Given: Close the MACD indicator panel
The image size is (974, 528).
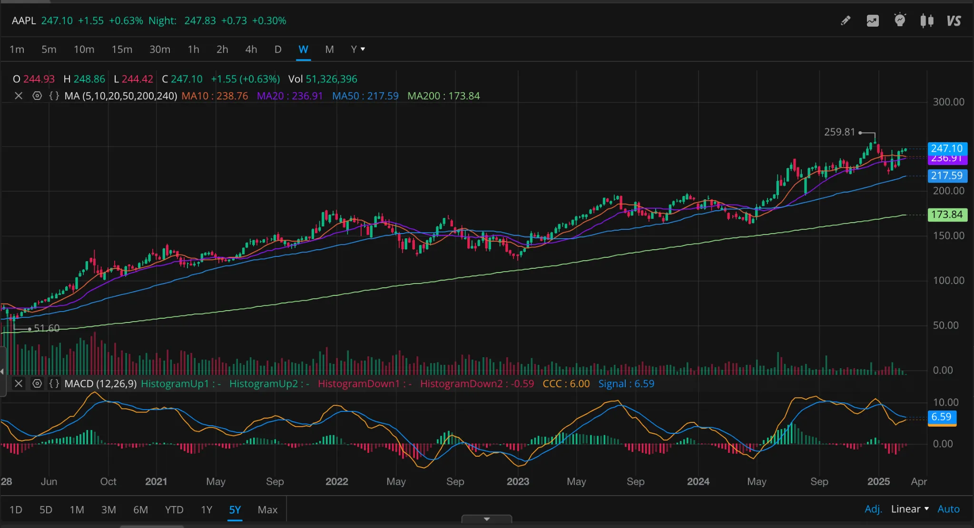Looking at the screenshot, I should coord(19,383).
